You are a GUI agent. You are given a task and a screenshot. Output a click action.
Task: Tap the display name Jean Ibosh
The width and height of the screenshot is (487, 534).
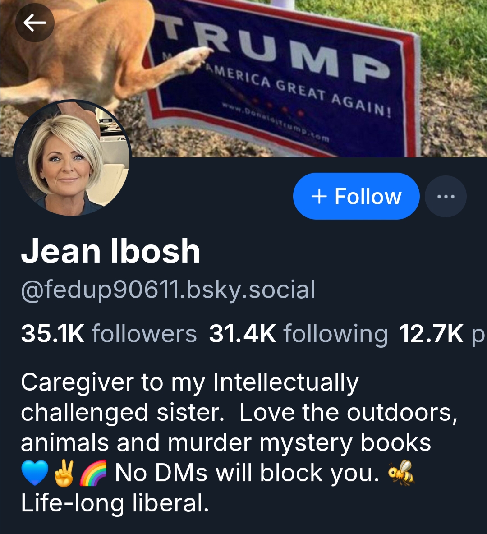click(110, 251)
